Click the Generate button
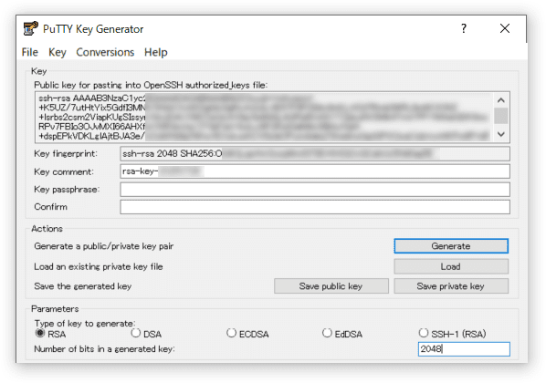 click(x=451, y=246)
